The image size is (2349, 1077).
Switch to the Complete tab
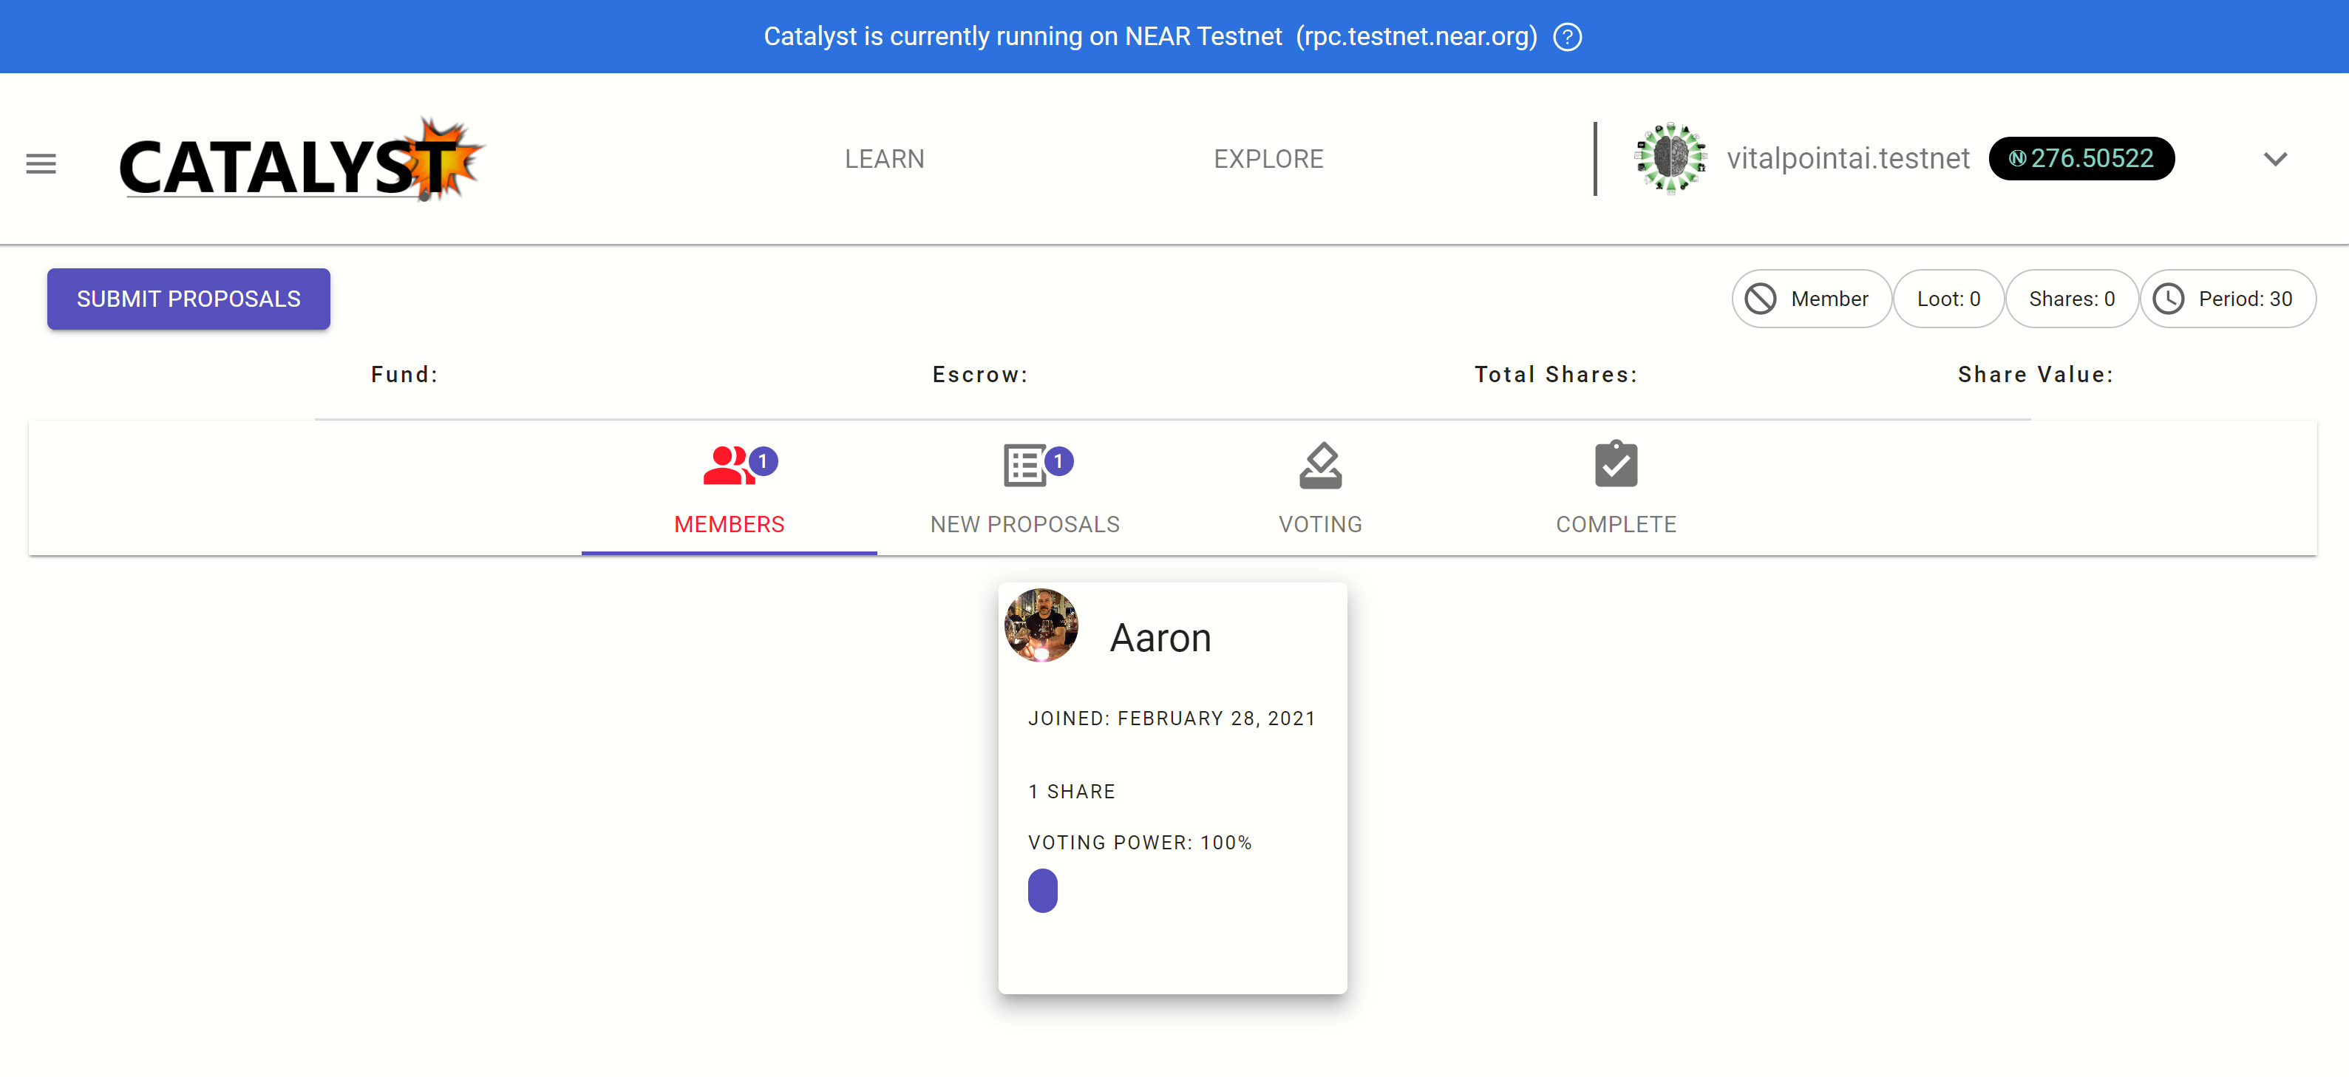tap(1615, 524)
